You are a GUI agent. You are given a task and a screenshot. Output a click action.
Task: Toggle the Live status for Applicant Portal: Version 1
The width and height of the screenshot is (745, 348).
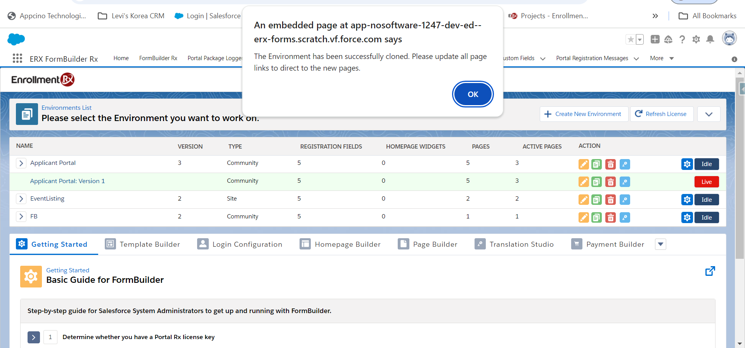(707, 182)
